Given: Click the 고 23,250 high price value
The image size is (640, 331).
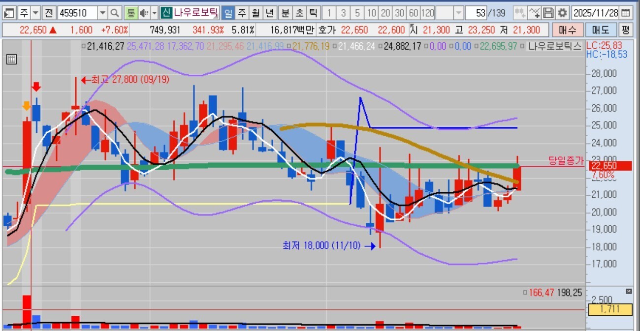Looking at the screenshot, I should tap(475, 30).
